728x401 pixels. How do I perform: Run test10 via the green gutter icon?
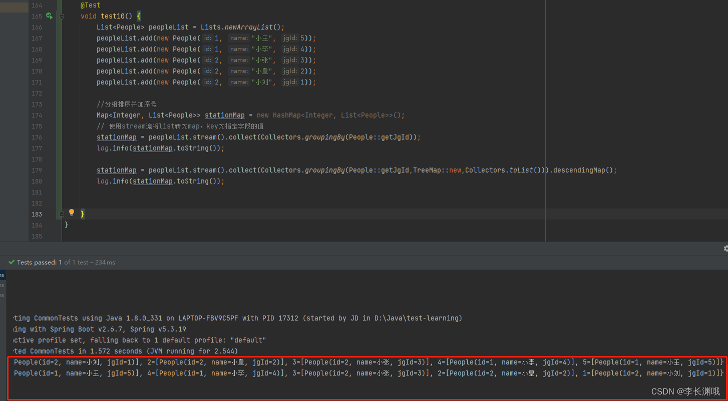pos(49,16)
